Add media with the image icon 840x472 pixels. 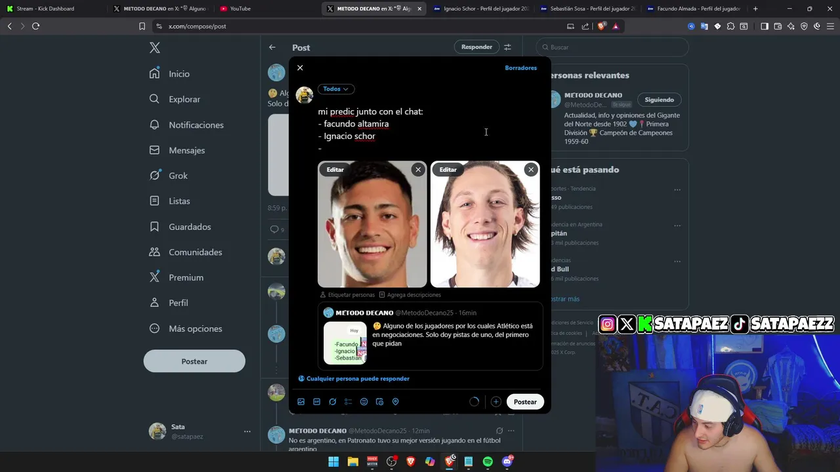coord(301,402)
